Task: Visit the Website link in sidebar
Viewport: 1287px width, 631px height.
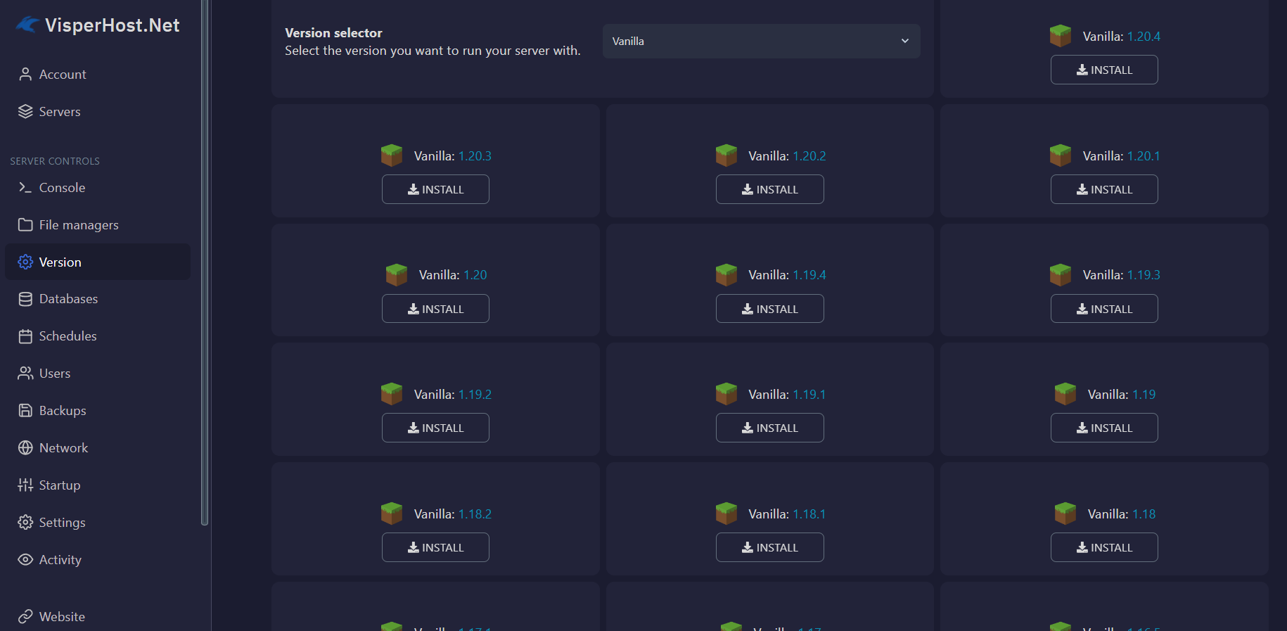Action: 98,617
